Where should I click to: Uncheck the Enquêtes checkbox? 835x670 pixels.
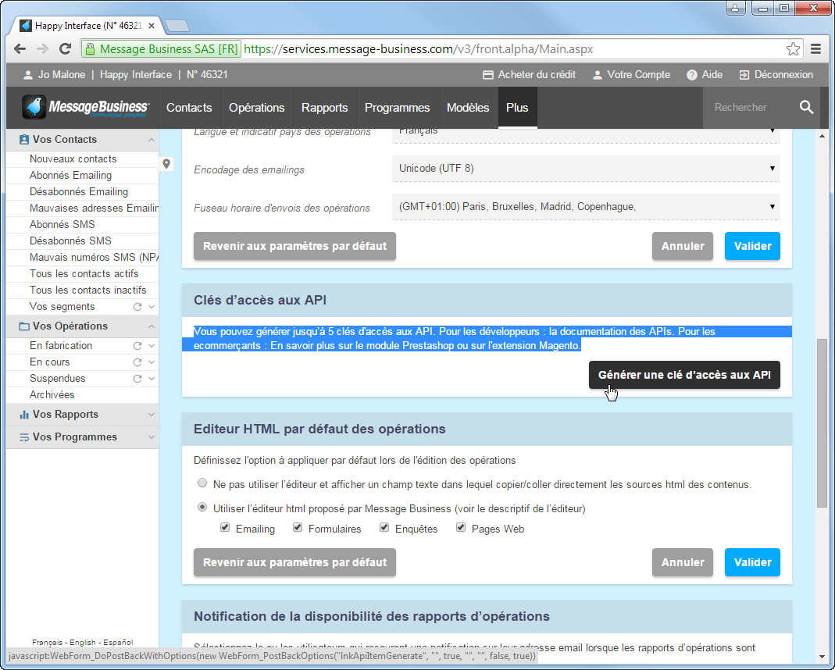pyautogui.click(x=384, y=527)
